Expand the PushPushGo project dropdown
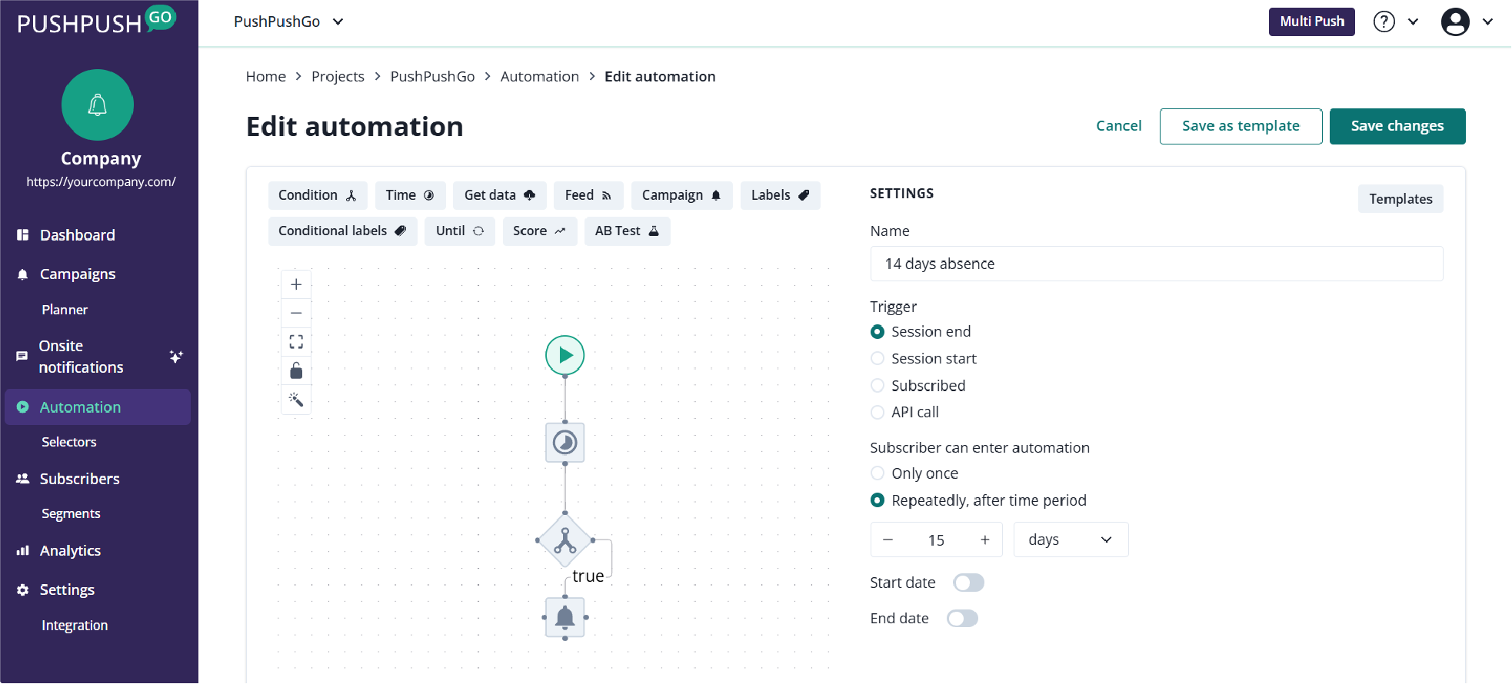The image size is (1512, 684). point(289,22)
